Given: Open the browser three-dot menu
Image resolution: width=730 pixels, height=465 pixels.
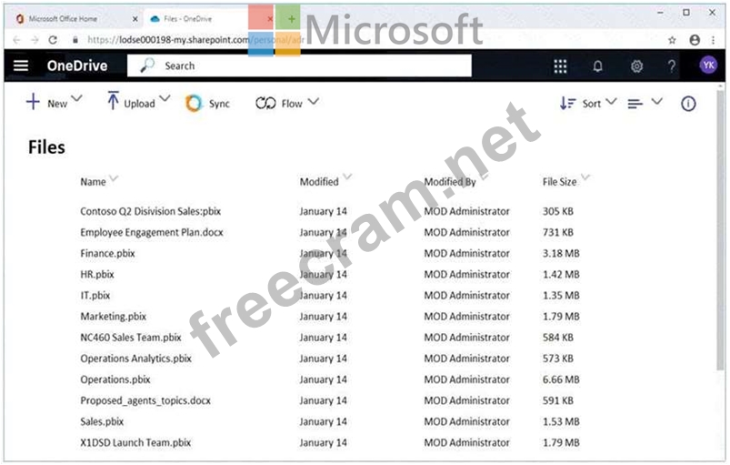Looking at the screenshot, I should (713, 40).
